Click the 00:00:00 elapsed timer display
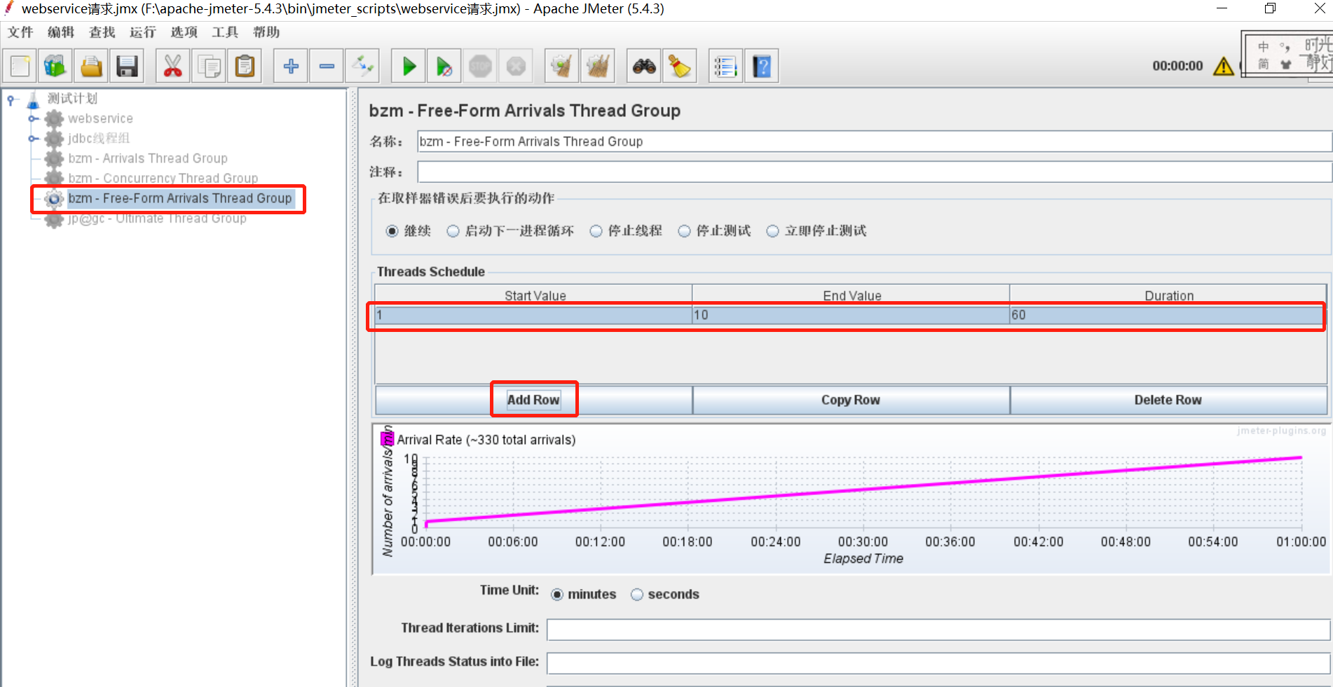Image resolution: width=1333 pixels, height=687 pixels. (x=1177, y=66)
